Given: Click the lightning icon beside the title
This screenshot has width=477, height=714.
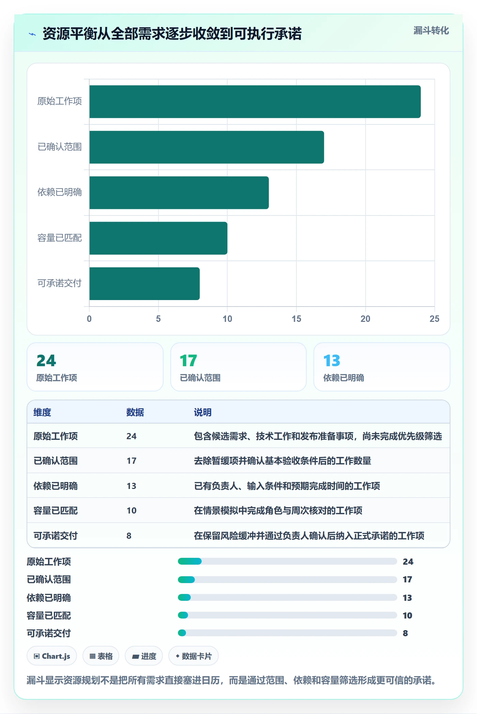Looking at the screenshot, I should coord(32,34).
